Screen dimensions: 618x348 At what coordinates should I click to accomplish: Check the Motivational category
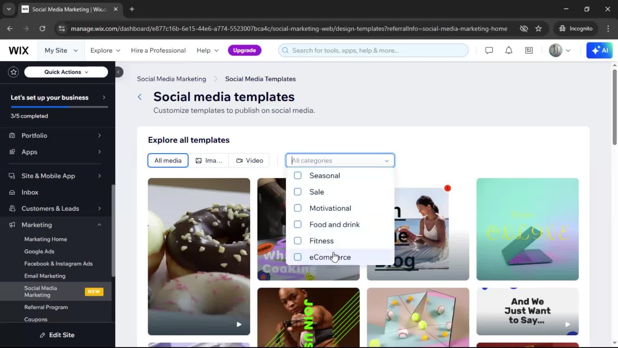297,208
